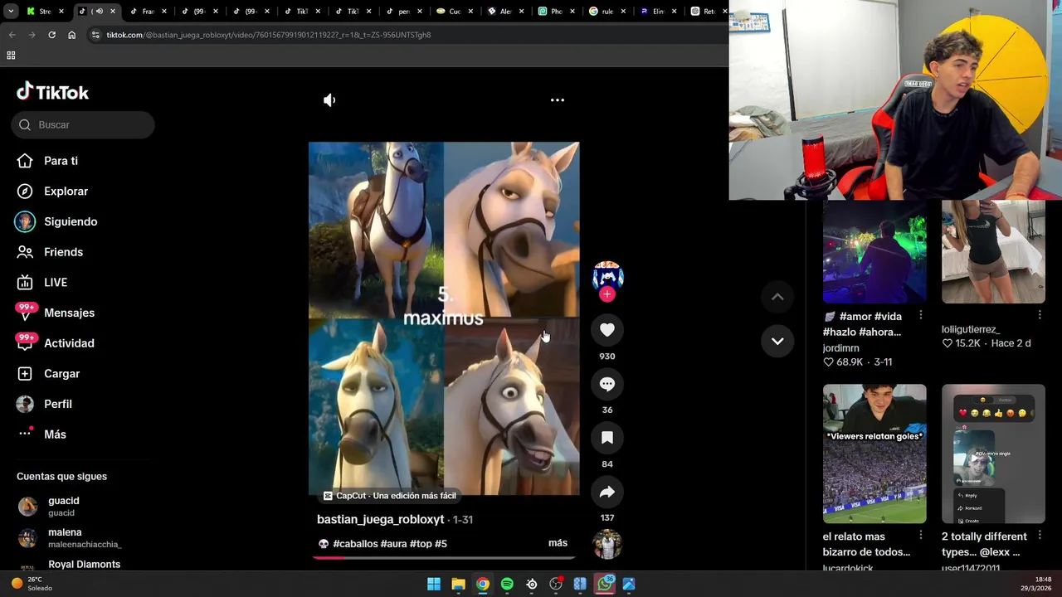
Task: Open options for 2 totally different types video
Action: (1040, 536)
